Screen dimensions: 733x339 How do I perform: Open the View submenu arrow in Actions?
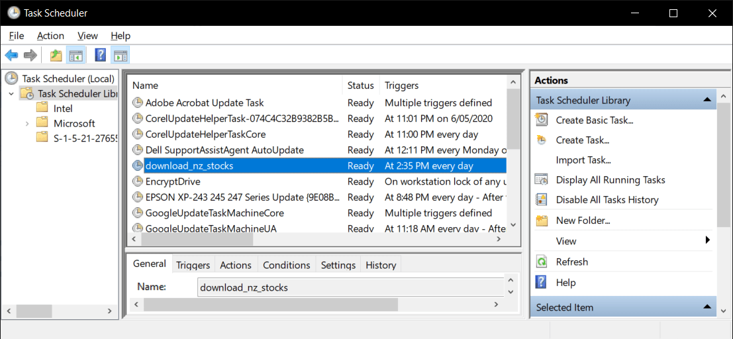(708, 240)
